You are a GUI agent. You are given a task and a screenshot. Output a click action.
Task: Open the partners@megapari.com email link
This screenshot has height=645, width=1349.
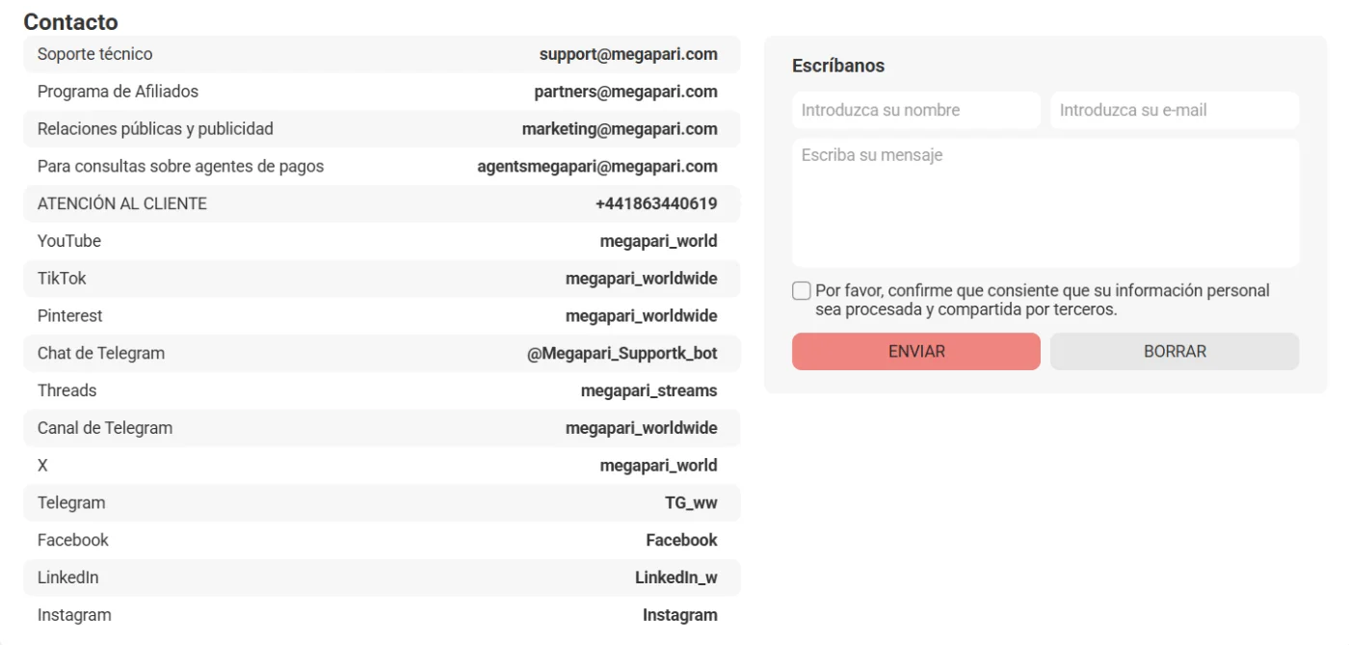tap(626, 92)
